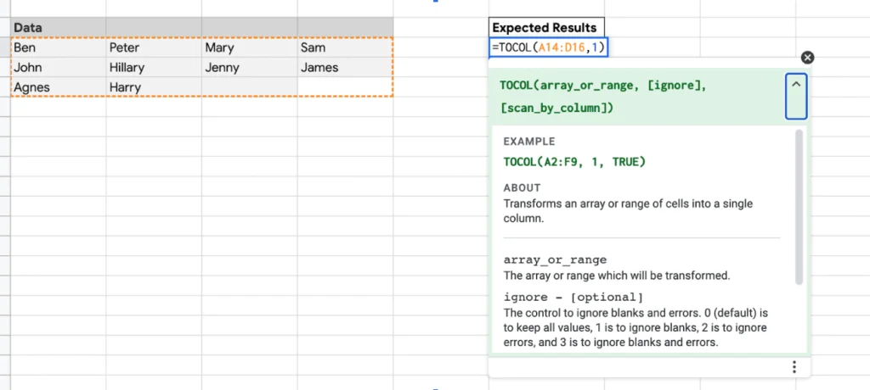Collapse the TOCOL help details chevron

(x=796, y=85)
